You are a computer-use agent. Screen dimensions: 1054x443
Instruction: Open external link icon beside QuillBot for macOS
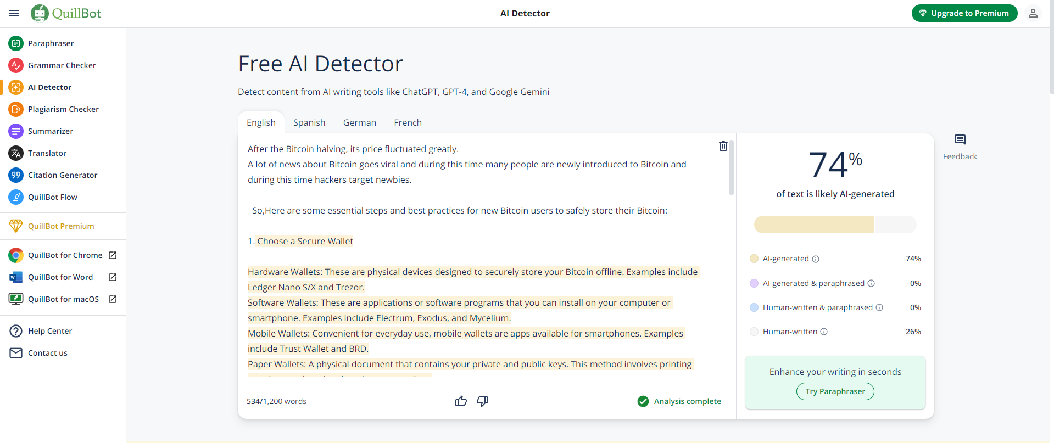[x=113, y=299]
